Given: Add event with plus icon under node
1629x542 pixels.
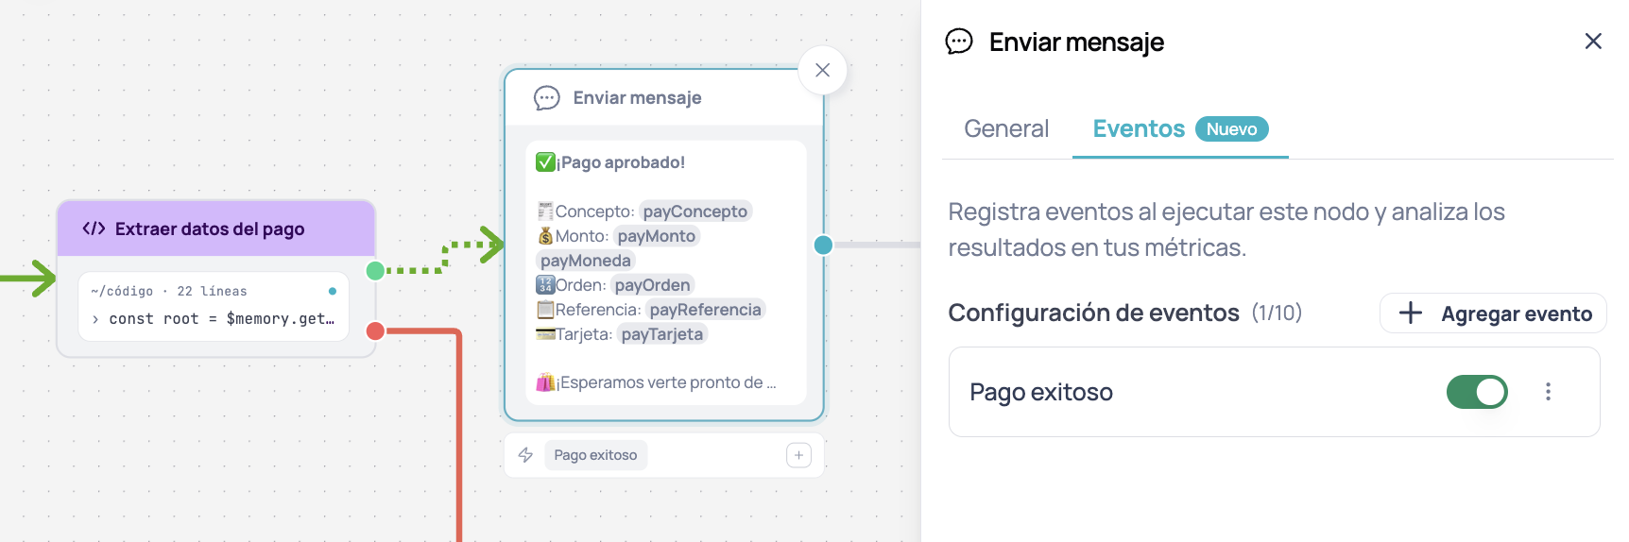Looking at the screenshot, I should (x=798, y=455).
